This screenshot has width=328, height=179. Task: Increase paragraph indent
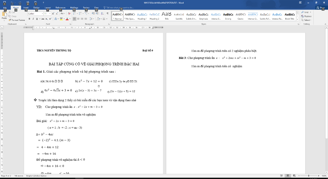[x=97, y=13]
